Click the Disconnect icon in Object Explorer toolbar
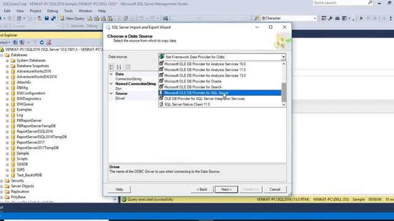The height and width of the screenshot is (221, 394). tap(22, 42)
